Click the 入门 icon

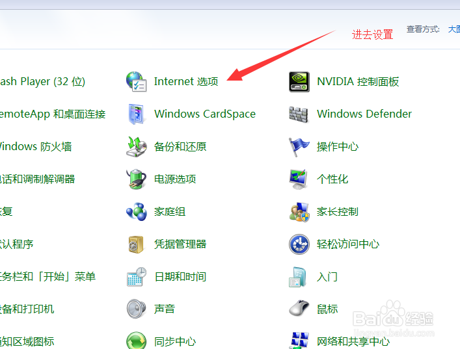click(298, 277)
